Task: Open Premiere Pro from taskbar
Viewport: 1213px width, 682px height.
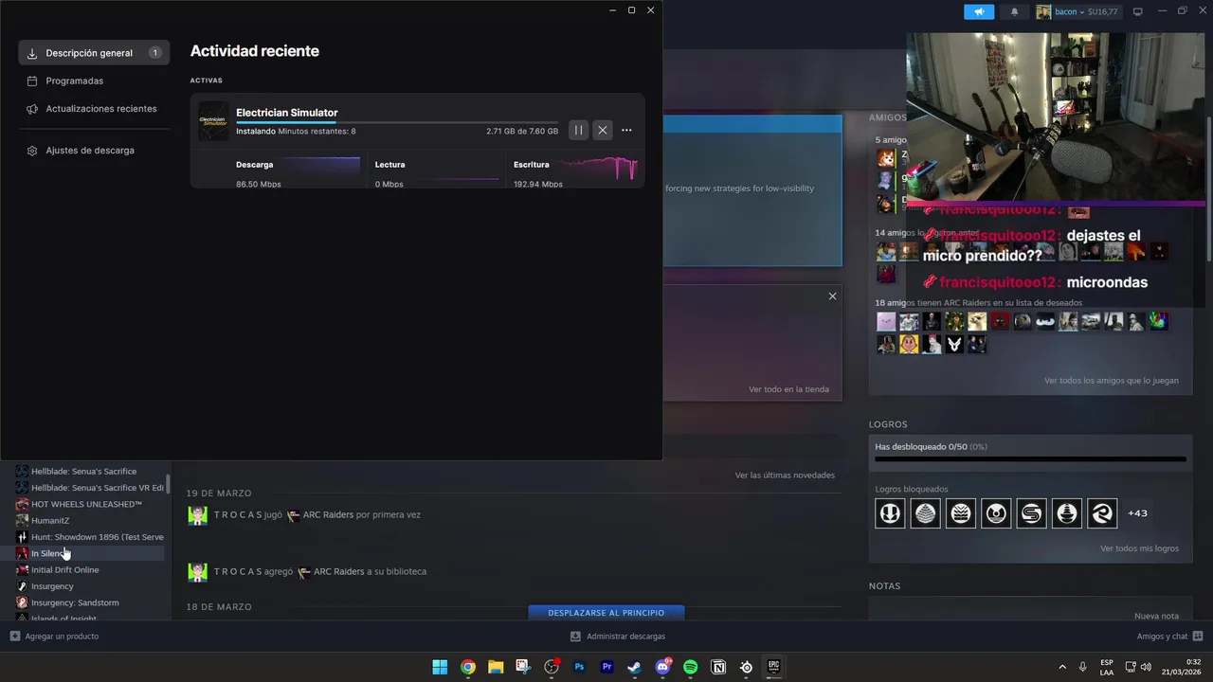Action: (x=606, y=667)
